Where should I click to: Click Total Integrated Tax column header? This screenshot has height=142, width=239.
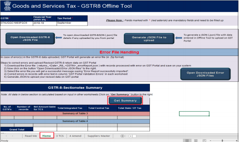tap(72, 108)
